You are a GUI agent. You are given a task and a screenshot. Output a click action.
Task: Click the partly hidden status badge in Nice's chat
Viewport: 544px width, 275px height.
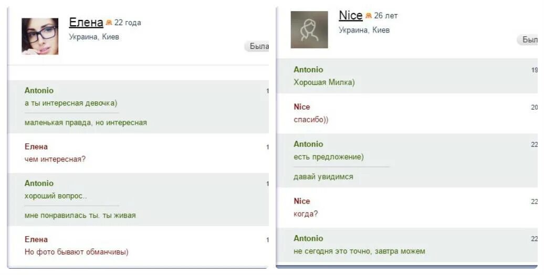[x=527, y=39]
